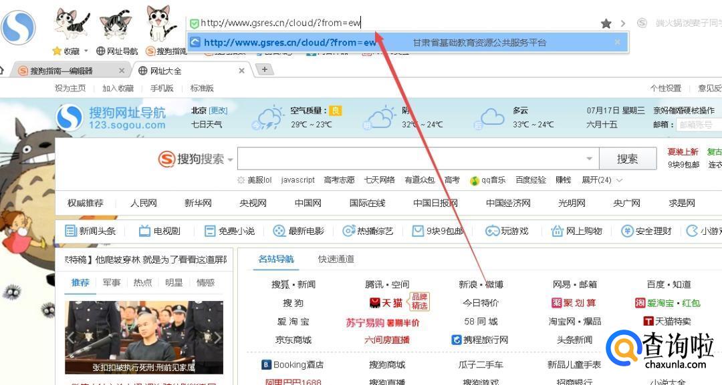Click 更改 to change city from 北京

218,111
